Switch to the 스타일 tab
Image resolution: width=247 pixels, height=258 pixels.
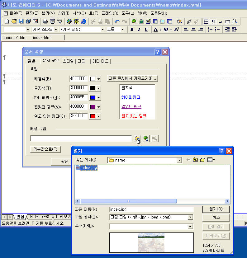68,61
